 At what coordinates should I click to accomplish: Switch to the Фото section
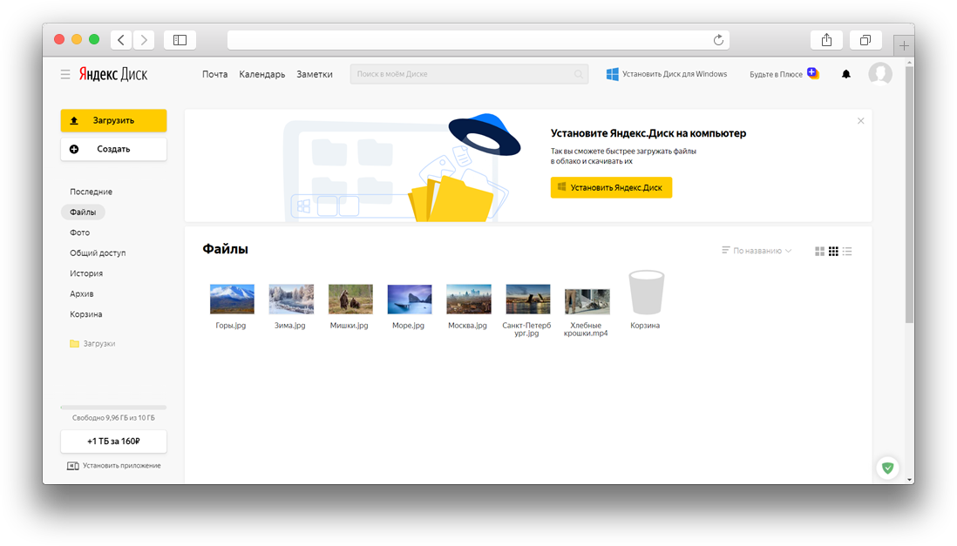coord(80,232)
